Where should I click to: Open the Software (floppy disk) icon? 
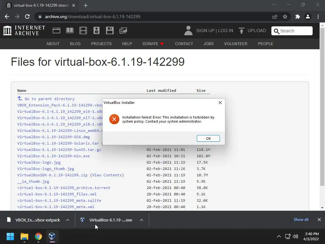tap(109, 30)
